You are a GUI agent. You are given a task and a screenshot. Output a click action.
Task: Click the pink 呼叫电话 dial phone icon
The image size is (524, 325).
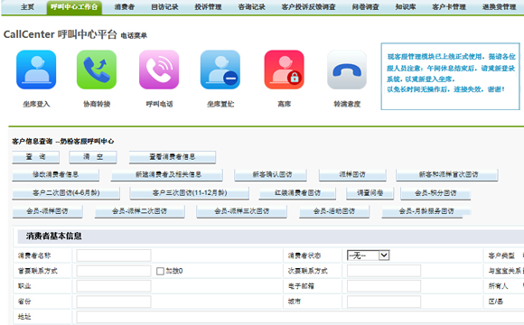[159, 70]
